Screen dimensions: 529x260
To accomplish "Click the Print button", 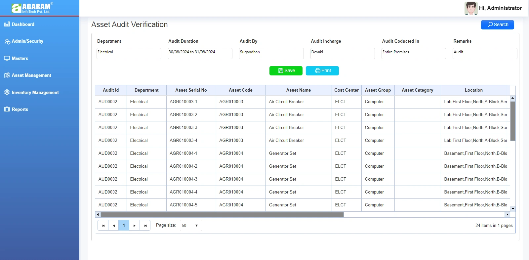I will (322, 71).
